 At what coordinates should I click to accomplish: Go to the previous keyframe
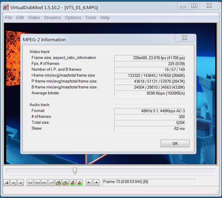pyautogui.click(x=58, y=182)
